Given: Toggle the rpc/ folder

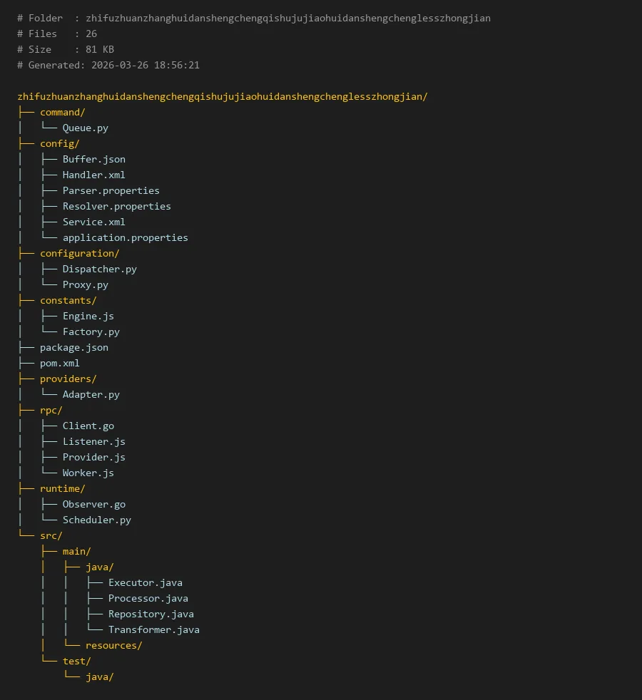Looking at the screenshot, I should [51, 410].
